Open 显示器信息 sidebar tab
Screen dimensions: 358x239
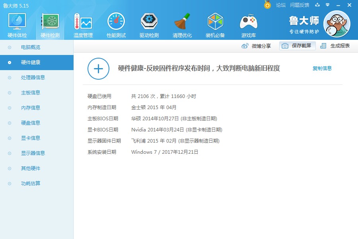click(x=37, y=153)
